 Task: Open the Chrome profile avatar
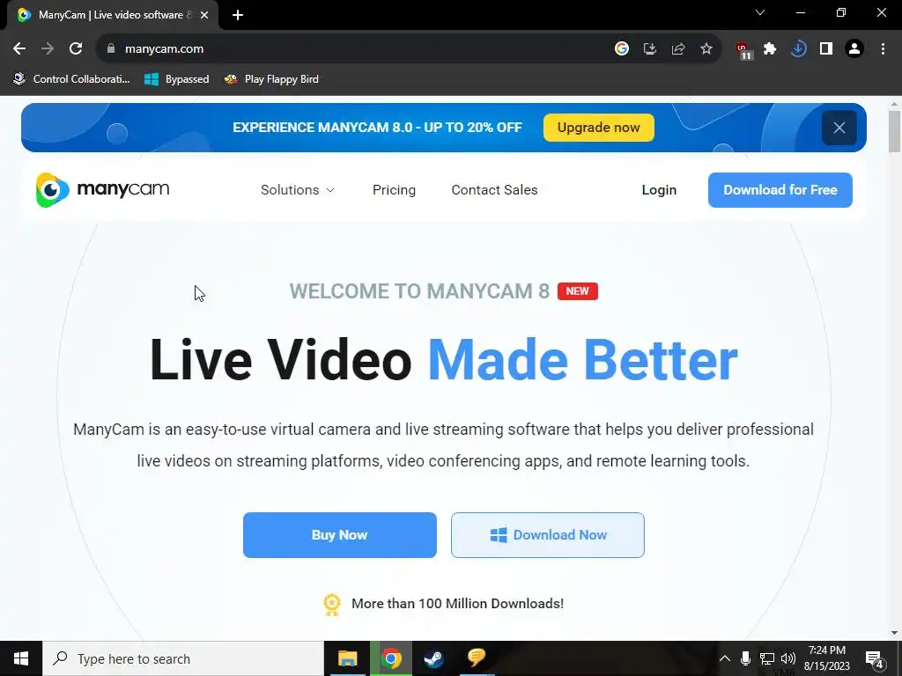pyautogui.click(x=854, y=49)
